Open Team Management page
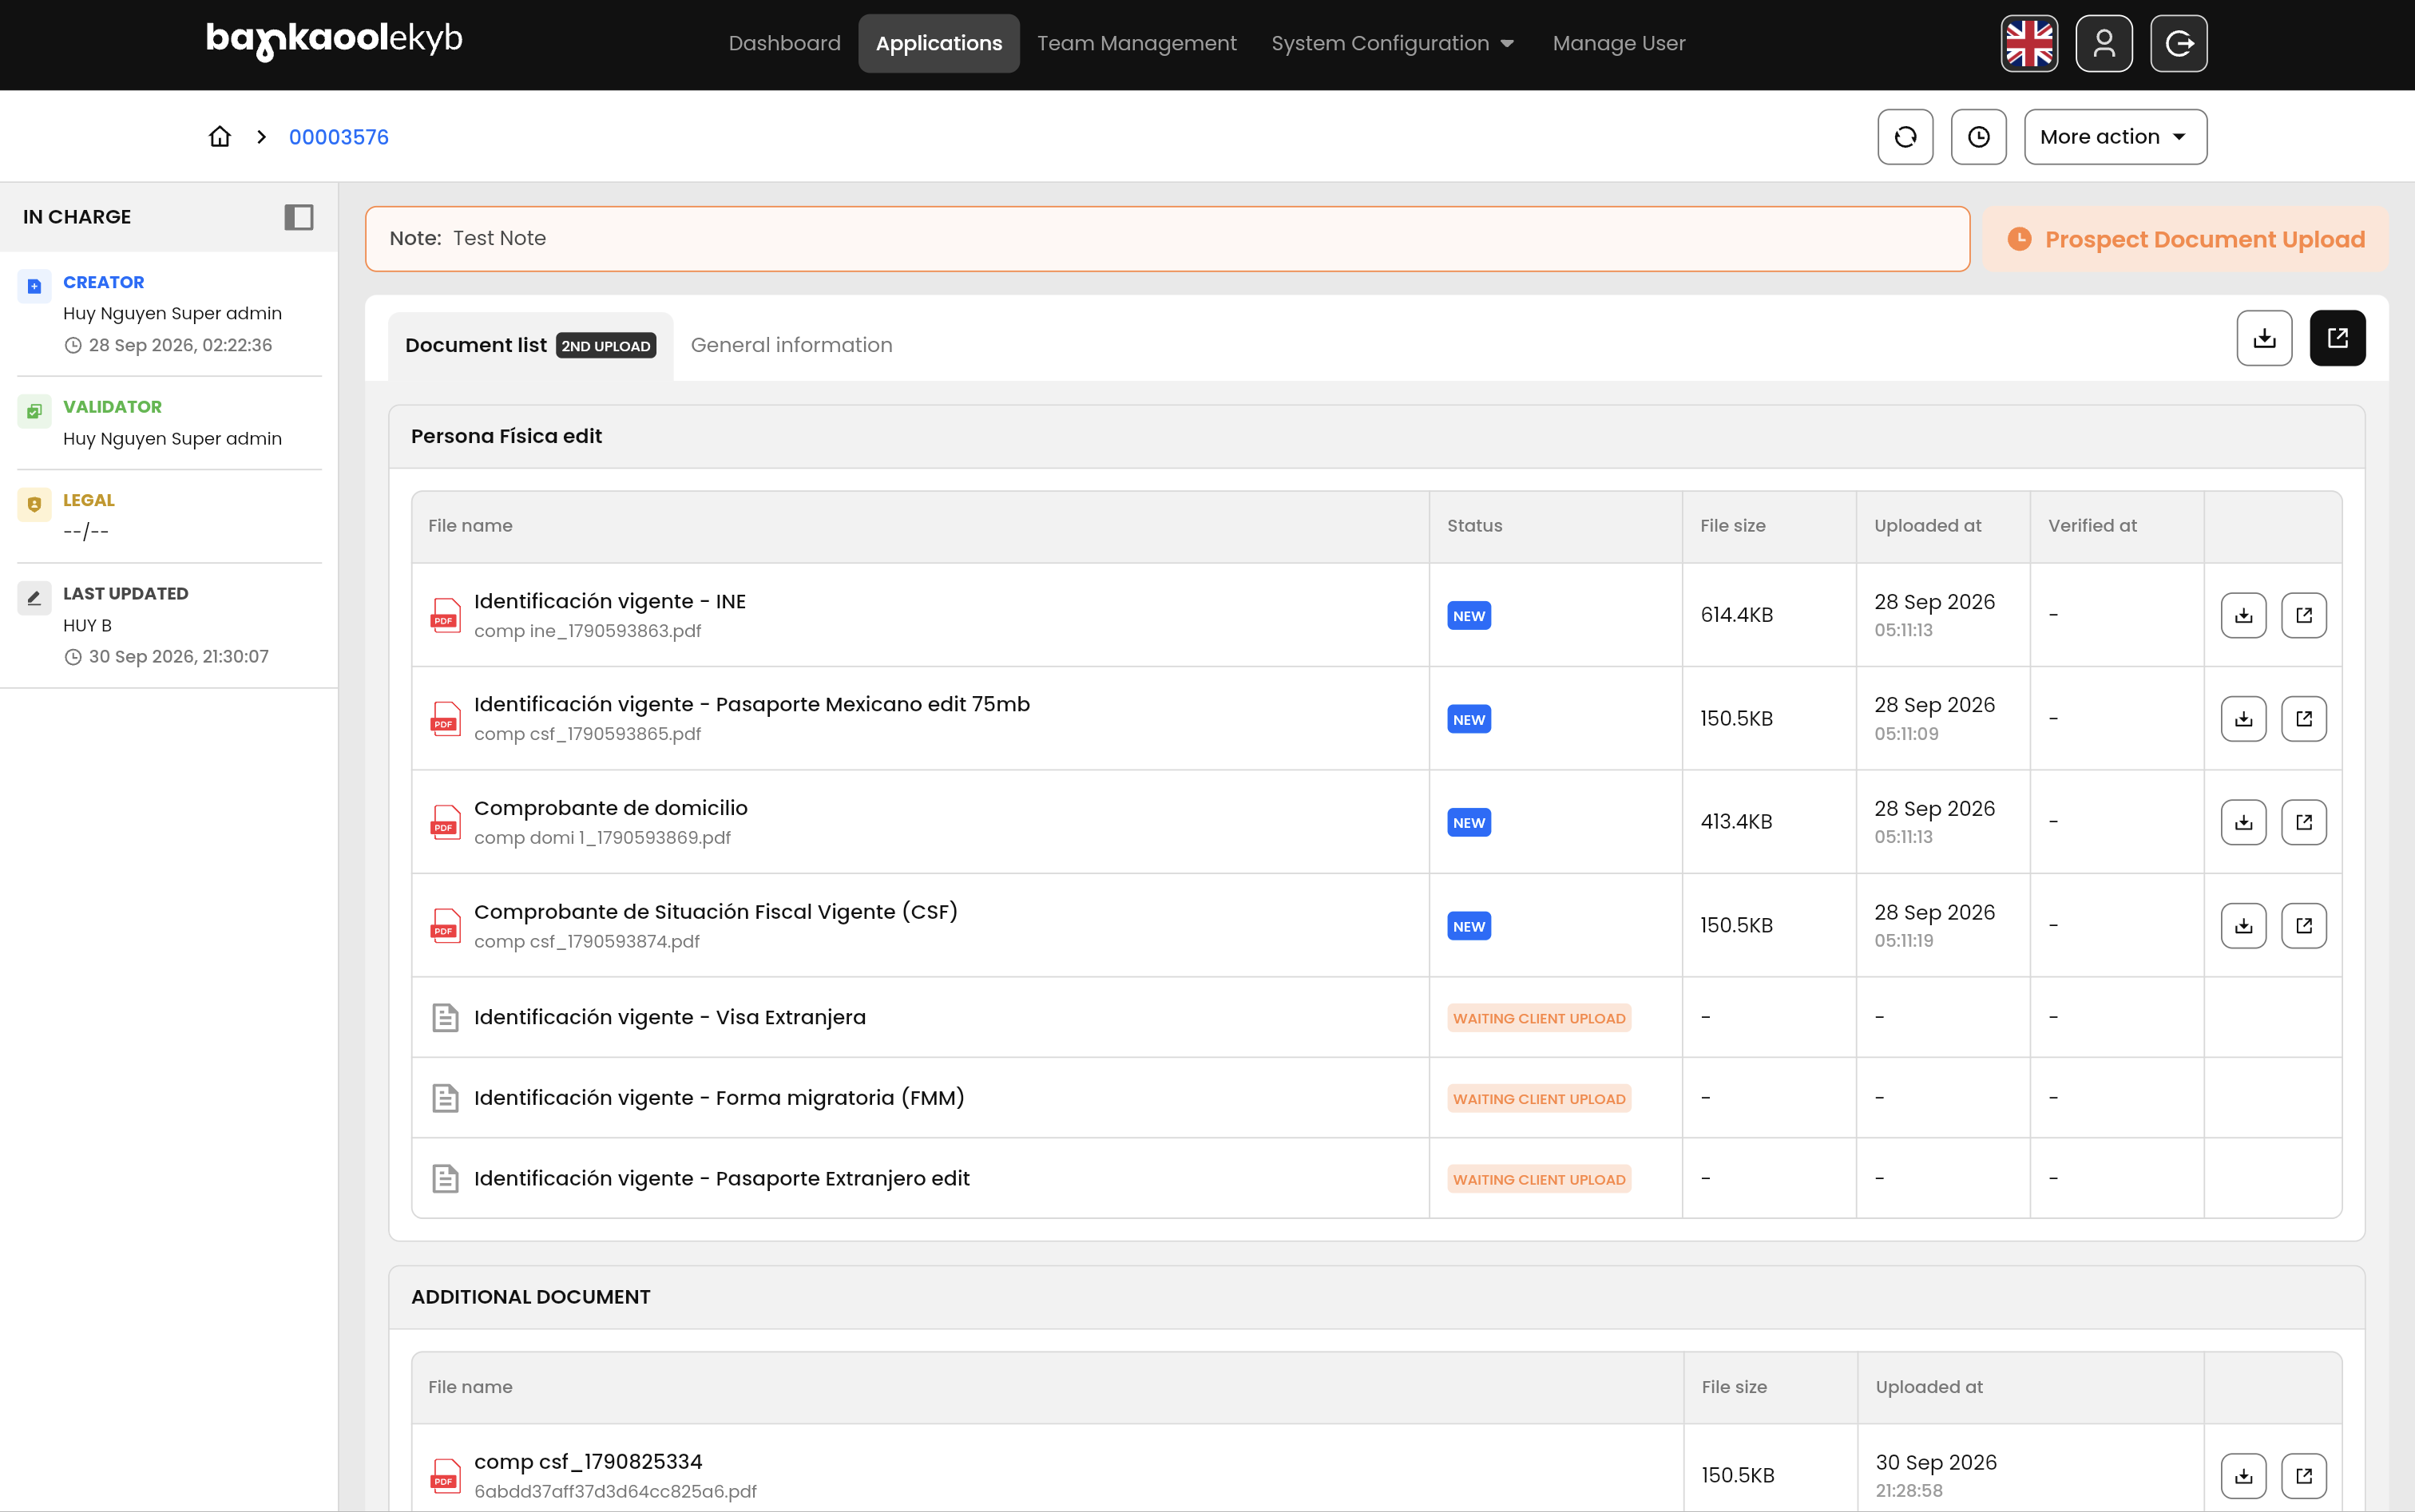The height and width of the screenshot is (1512, 2415). (1136, 43)
